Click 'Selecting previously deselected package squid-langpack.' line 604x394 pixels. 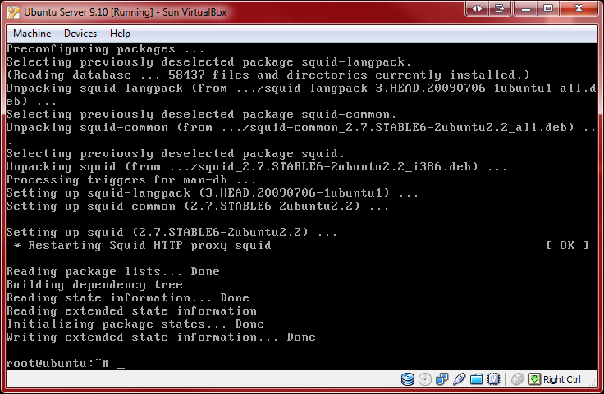point(208,62)
